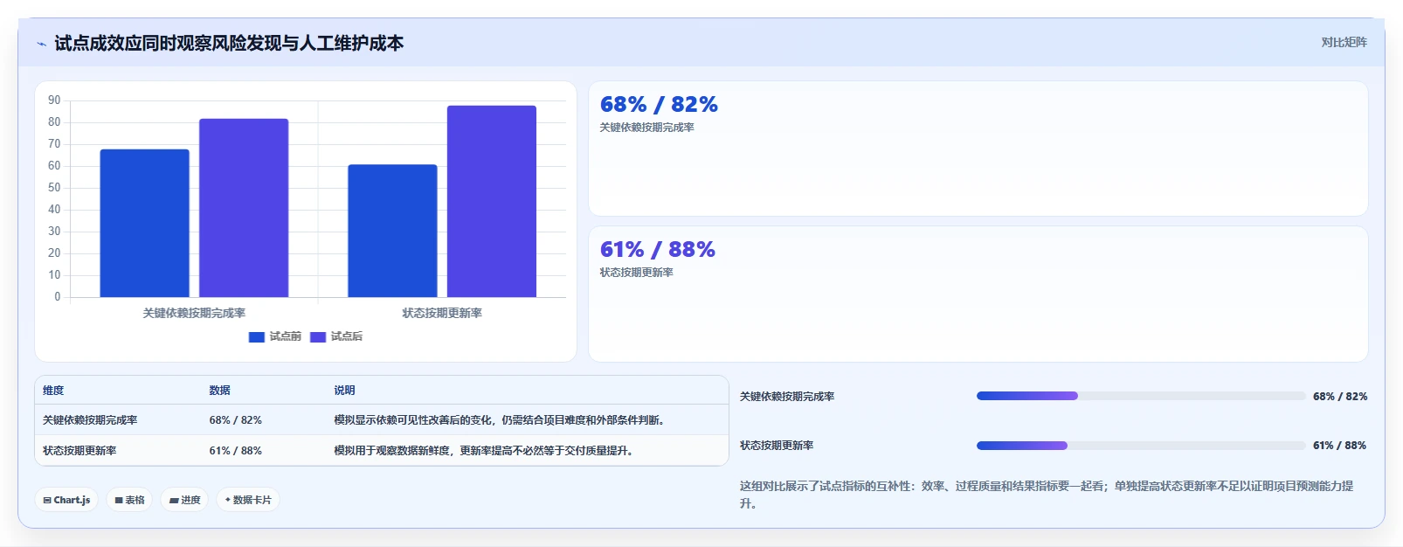Click the 68% / 82% value beside the progress bar
The image size is (1403, 547).
pos(1340,397)
